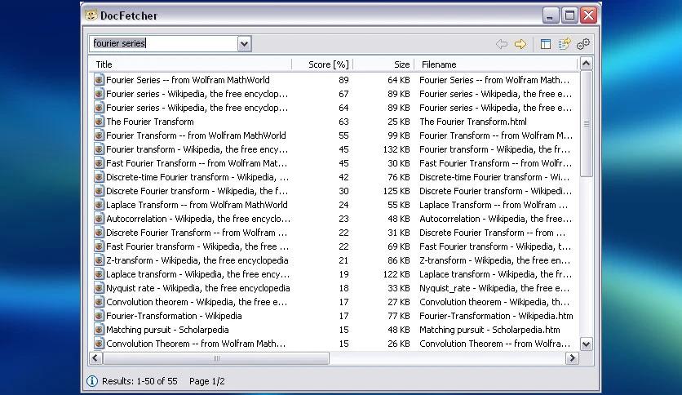682x395 pixels.
Task: Click 'Page 1/2' status text
Action: pyautogui.click(x=207, y=381)
